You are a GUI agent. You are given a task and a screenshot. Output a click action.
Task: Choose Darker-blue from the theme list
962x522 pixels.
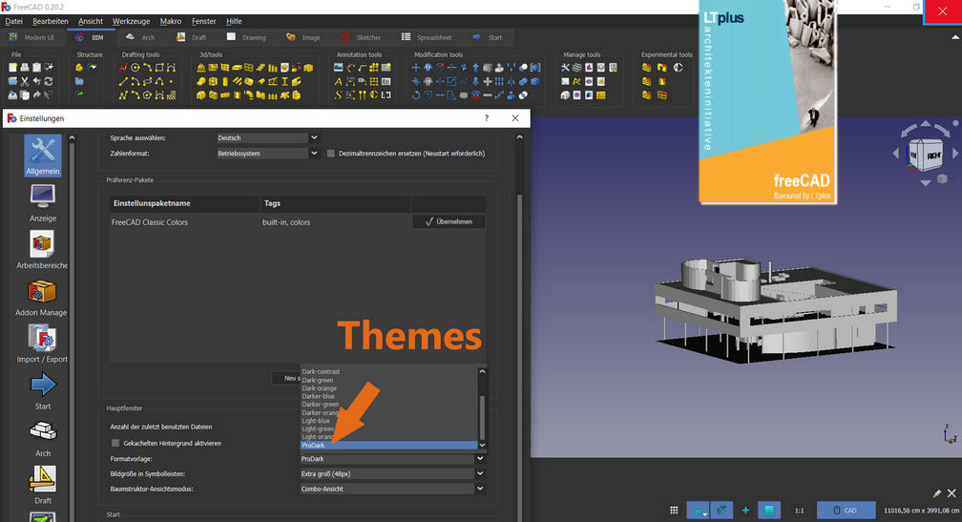click(x=319, y=396)
